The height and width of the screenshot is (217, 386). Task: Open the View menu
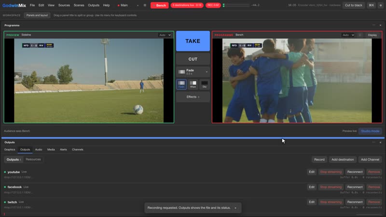51,5
